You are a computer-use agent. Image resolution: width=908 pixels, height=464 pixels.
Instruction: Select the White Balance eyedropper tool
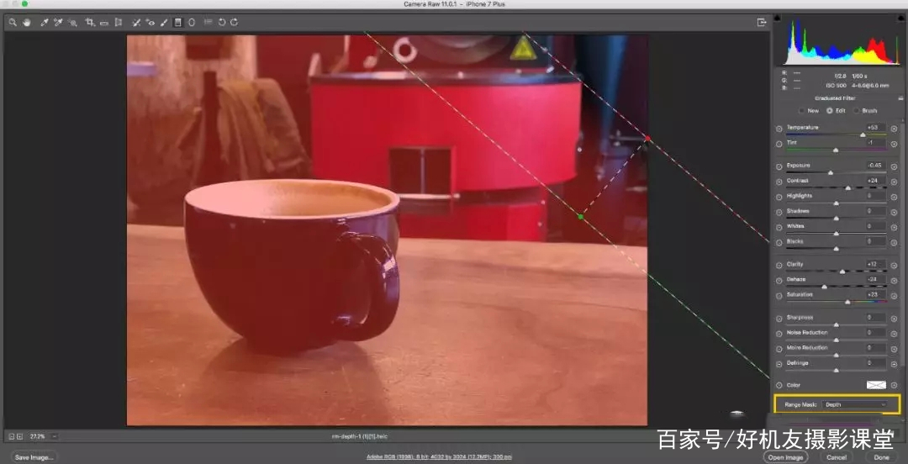[x=44, y=23]
